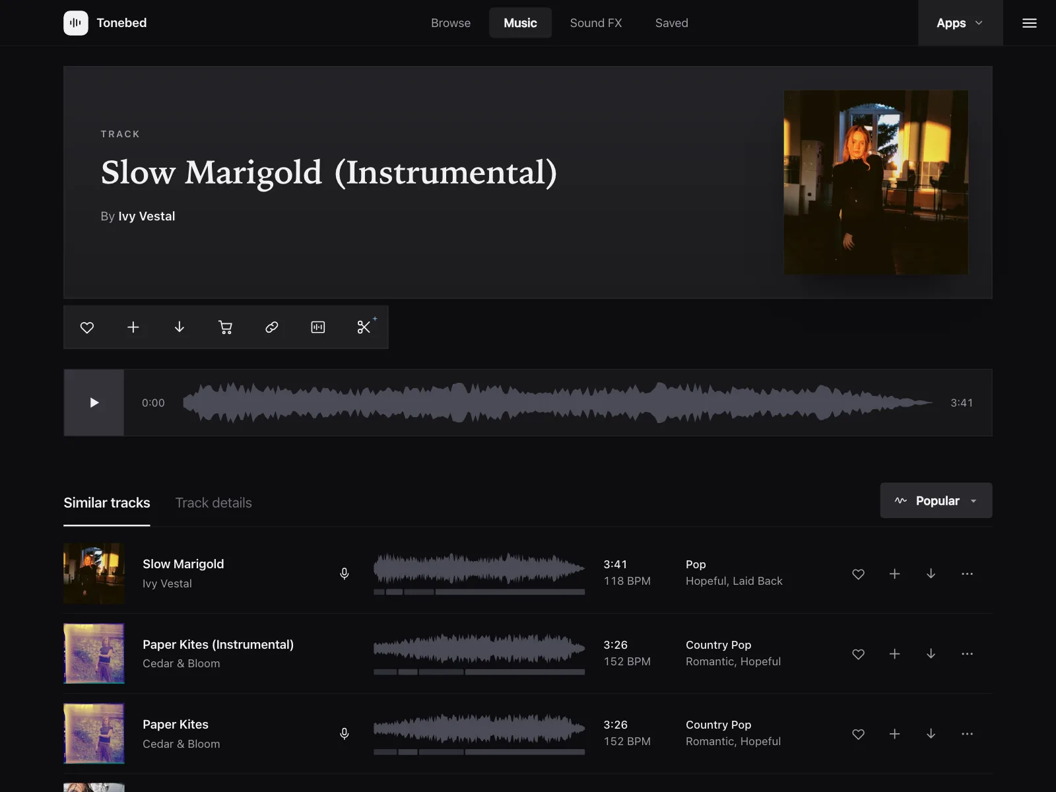This screenshot has height=792, width=1056.
Task: Favorite the Paper Kites vocal row
Action: pyautogui.click(x=858, y=734)
